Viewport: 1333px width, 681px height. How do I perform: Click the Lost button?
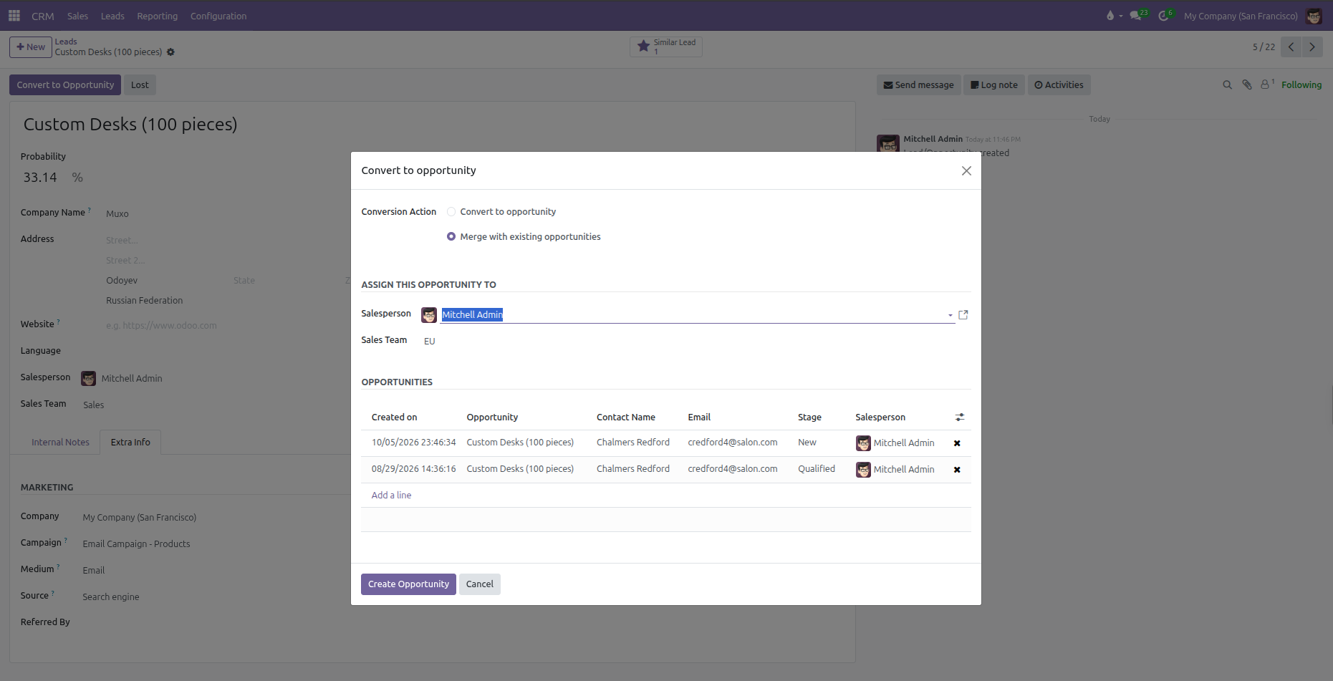tap(140, 85)
